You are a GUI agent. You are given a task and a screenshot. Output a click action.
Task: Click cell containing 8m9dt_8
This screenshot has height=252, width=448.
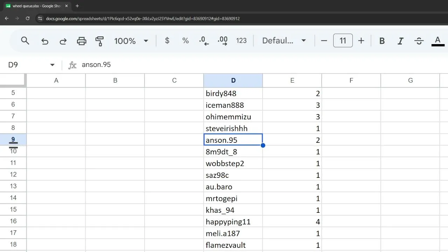click(x=233, y=152)
